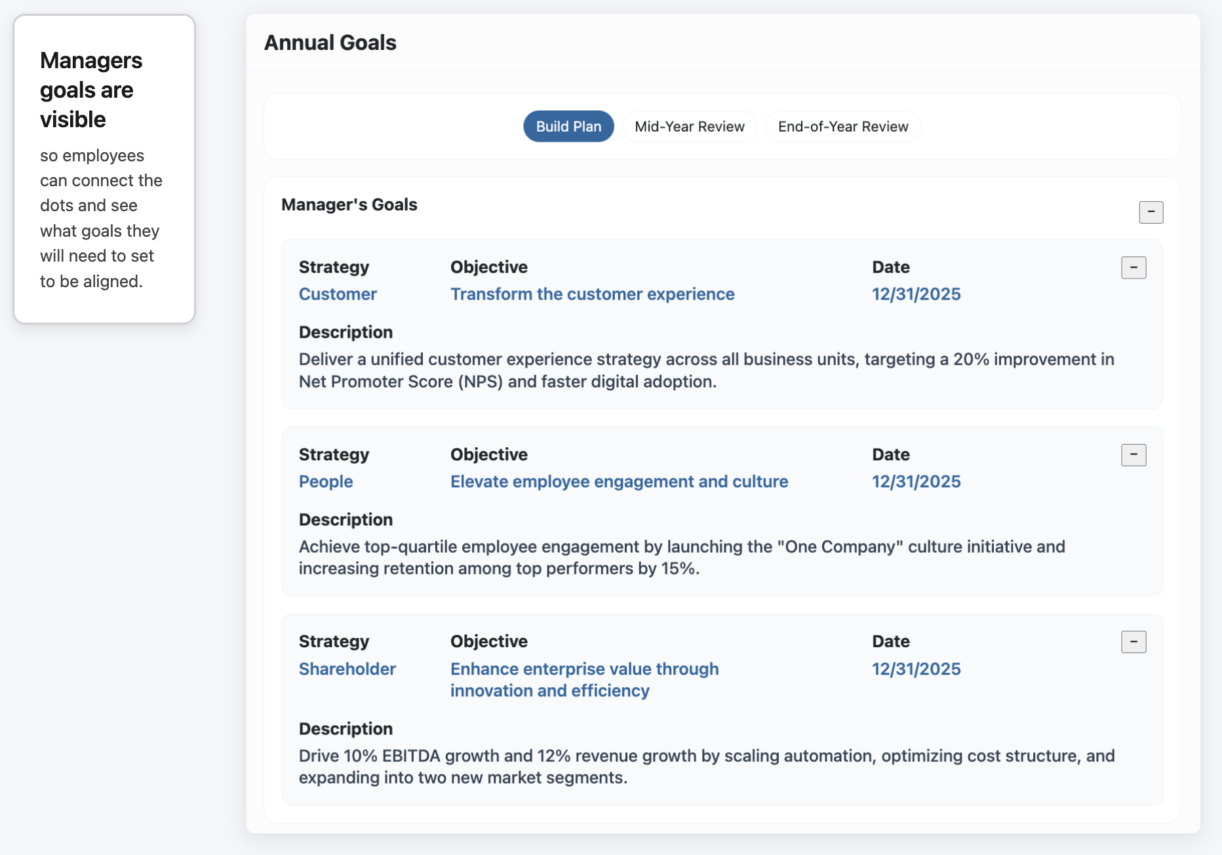The width and height of the screenshot is (1222, 855).
Task: Click the Annual Goals page heading
Action: pyautogui.click(x=330, y=42)
